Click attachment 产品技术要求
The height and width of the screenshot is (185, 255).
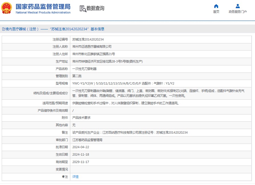(x=81, y=118)
